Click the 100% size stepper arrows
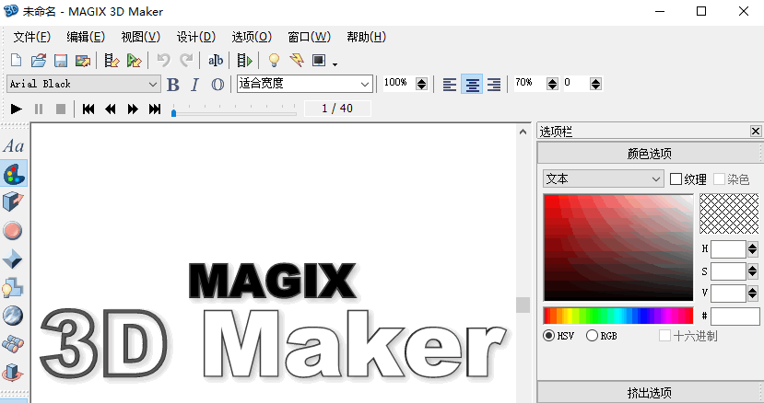The width and height of the screenshot is (764, 403). click(x=421, y=84)
